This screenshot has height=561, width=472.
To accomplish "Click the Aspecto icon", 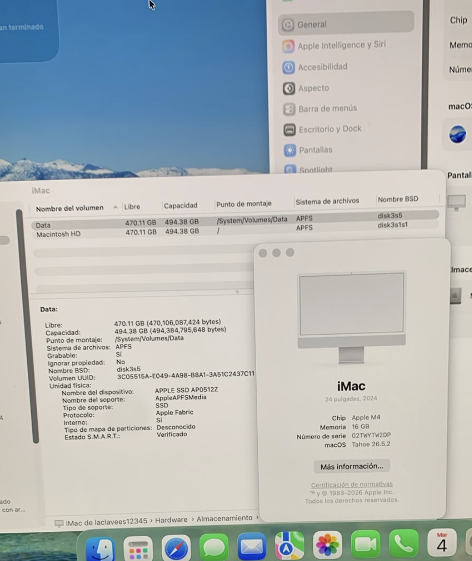I will 289,88.
